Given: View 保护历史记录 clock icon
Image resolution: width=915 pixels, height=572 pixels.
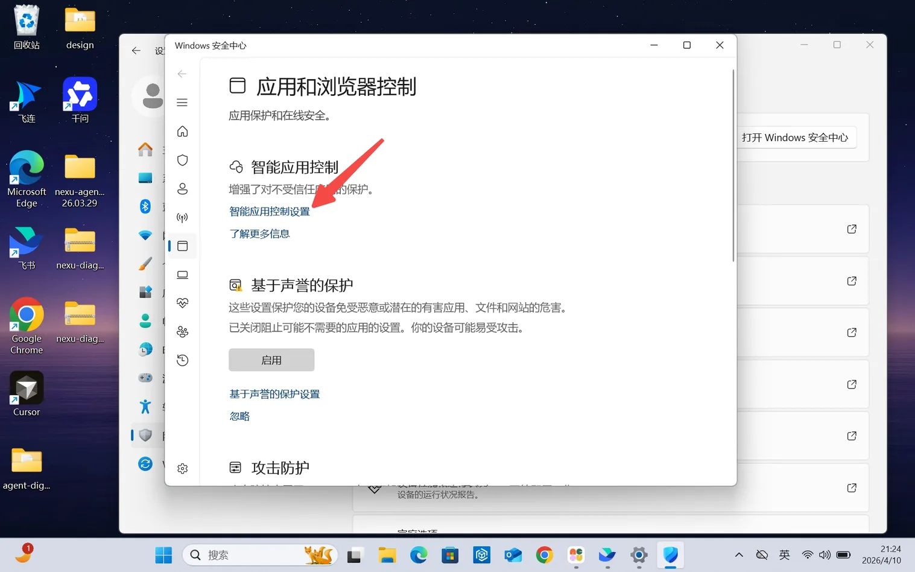Looking at the screenshot, I should click(182, 360).
